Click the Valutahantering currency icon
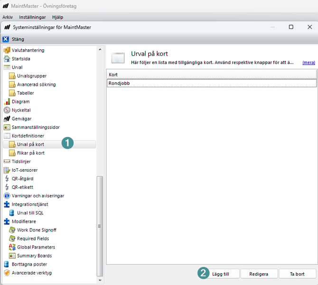Screen dimensions: 318x285 point(7,50)
